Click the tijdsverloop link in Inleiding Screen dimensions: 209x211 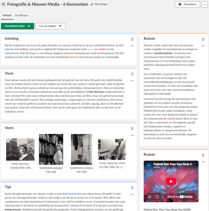coord(12,53)
